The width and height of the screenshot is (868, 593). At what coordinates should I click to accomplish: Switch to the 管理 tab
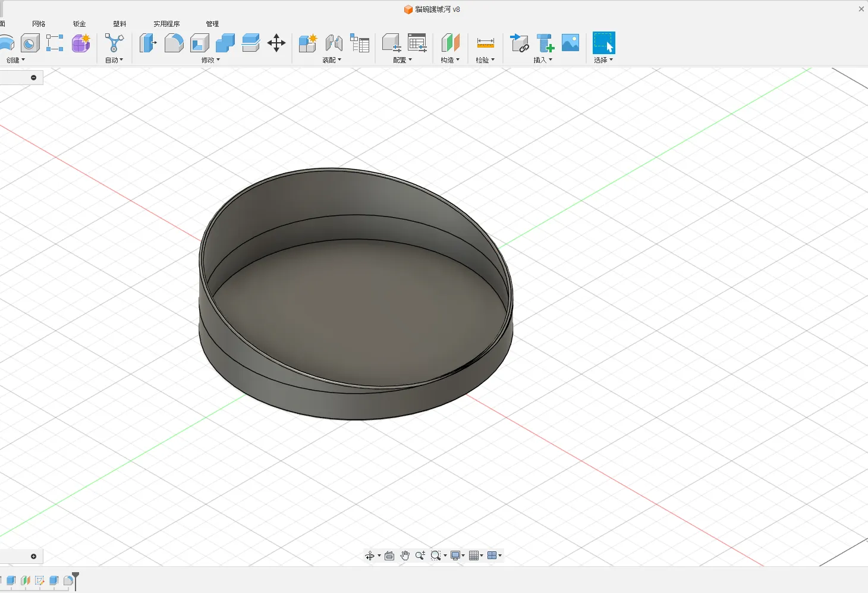[x=212, y=24]
